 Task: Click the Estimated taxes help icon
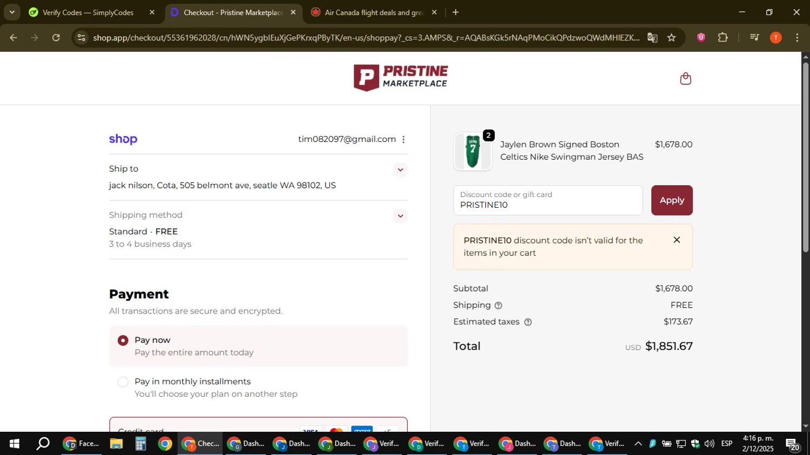click(x=528, y=322)
